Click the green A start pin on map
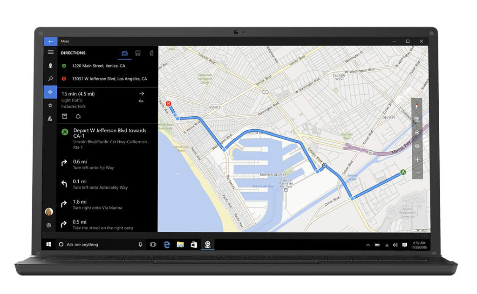The image size is (477, 294). point(403,172)
